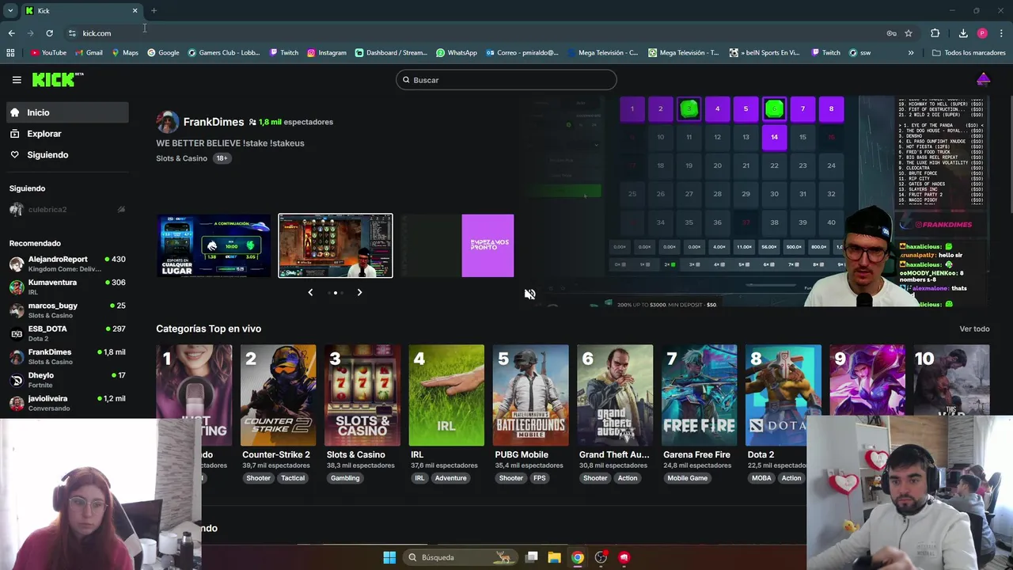Open recommended channel marcos_bugy
This screenshot has width=1013, height=570.
click(66, 310)
